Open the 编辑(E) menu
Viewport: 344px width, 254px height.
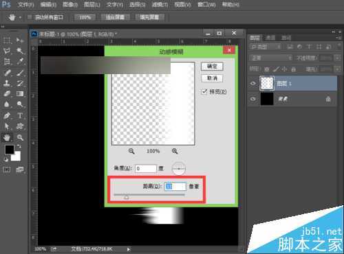(48, 5)
